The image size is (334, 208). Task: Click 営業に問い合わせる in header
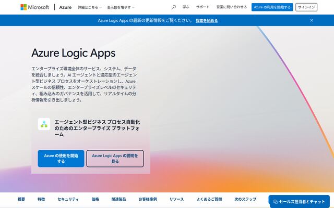[x=232, y=7]
